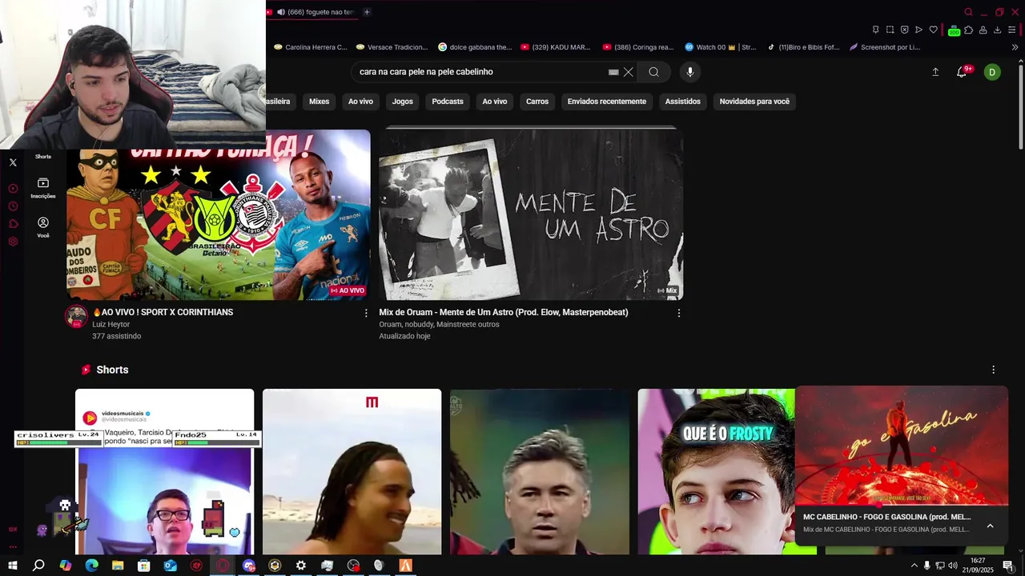Screen dimensions: 1025x576
Task: Clear the YouTube search box text
Action: tap(629, 72)
